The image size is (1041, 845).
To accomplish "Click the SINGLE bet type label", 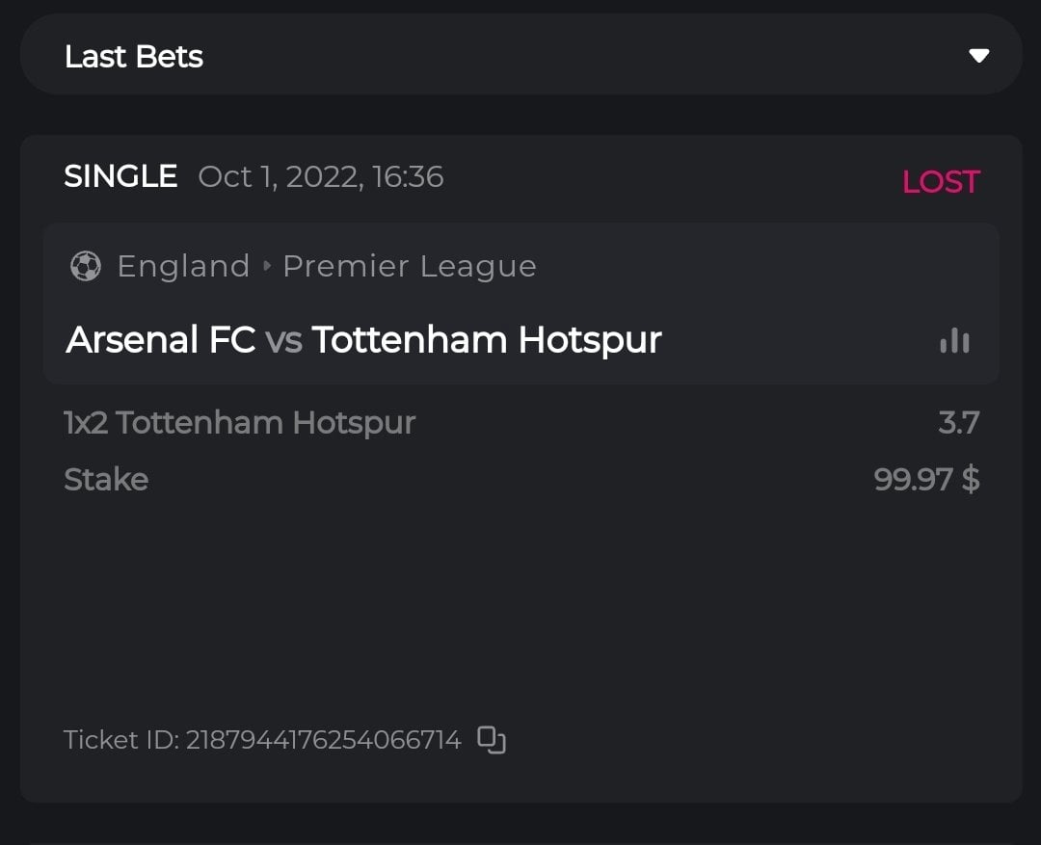I will [120, 176].
